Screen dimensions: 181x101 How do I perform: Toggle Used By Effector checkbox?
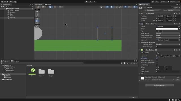(x=157, y=60)
